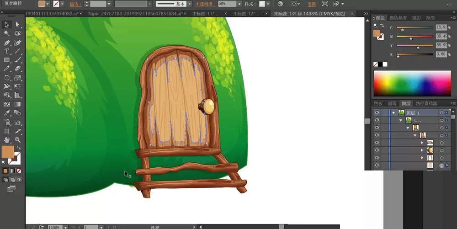Image resolution: width=457 pixels, height=229 pixels.
Task: Select the Line Segment tool
Action: click(17, 51)
